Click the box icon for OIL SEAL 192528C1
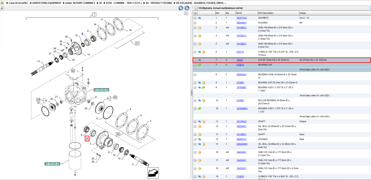The image size is (371, 180). tap(200, 126)
